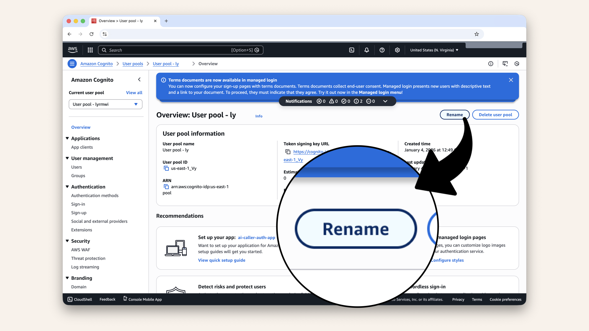Open notifications bell

[x=367, y=50]
